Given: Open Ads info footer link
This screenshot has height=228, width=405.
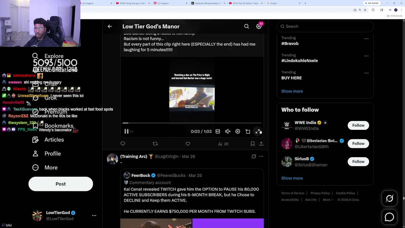Looking at the screenshot, I should [x=311, y=200].
